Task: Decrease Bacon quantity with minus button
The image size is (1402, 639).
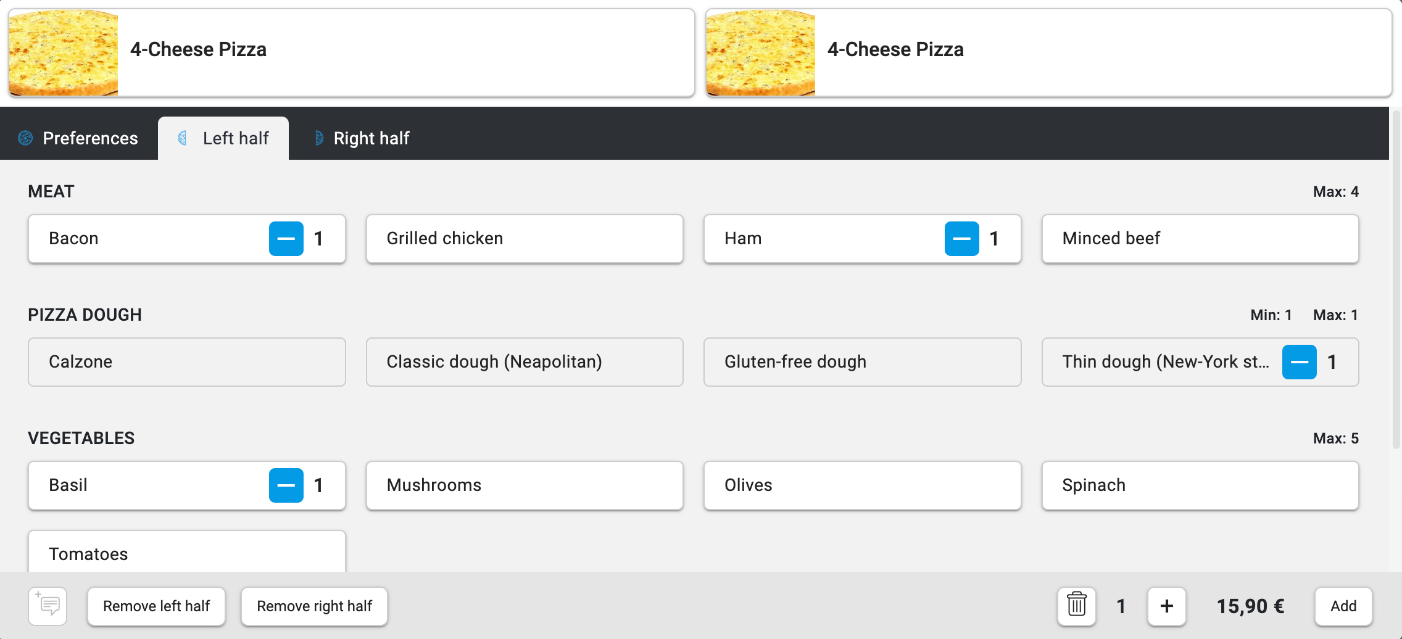Action: (x=286, y=239)
